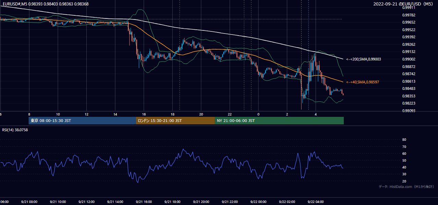438x205 pixels.
Task: Click RSI scale level 30
Action: (404, 174)
